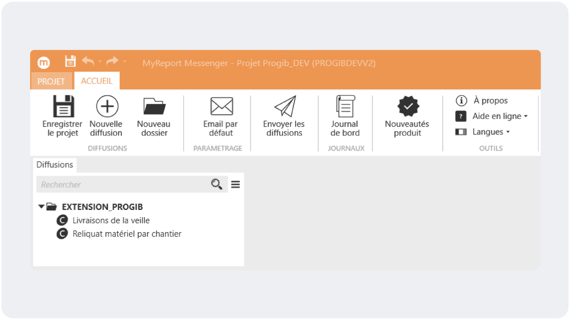Open the hamburger list menu beside search
Screen dimensions: 570x320
[x=235, y=184]
